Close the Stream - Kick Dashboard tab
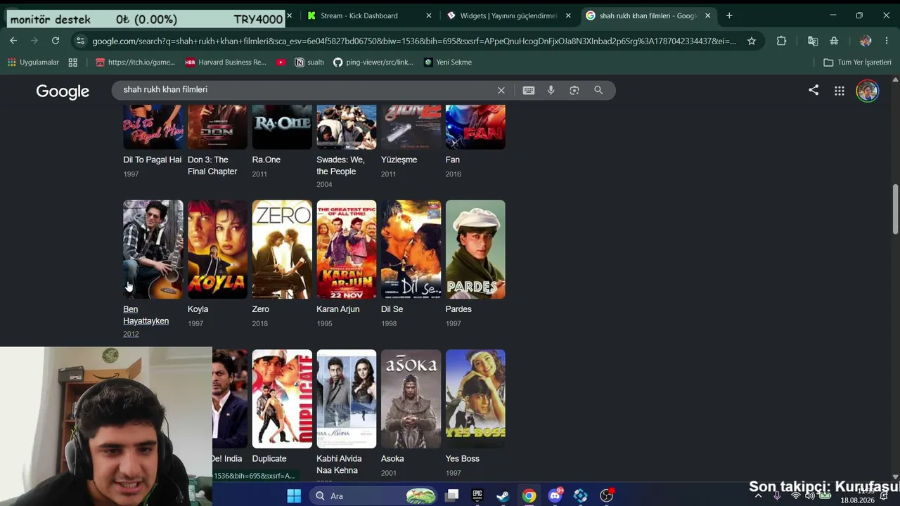This screenshot has width=900, height=506. tap(429, 15)
